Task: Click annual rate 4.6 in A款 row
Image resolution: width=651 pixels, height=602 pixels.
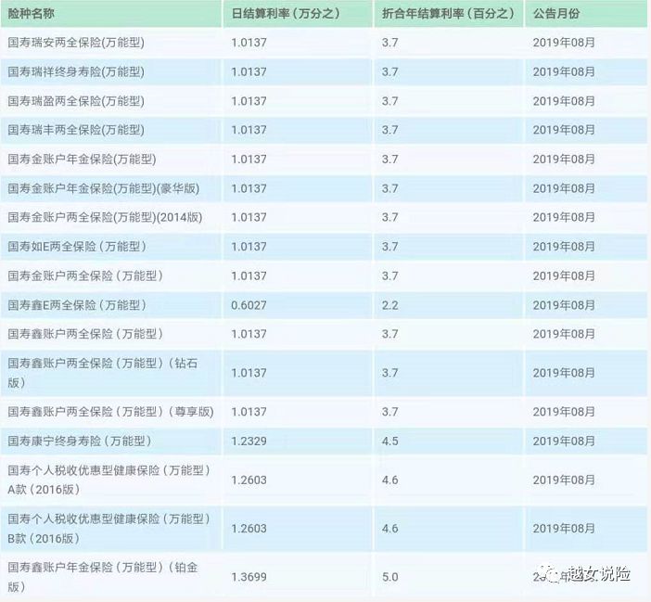Action: coord(389,480)
